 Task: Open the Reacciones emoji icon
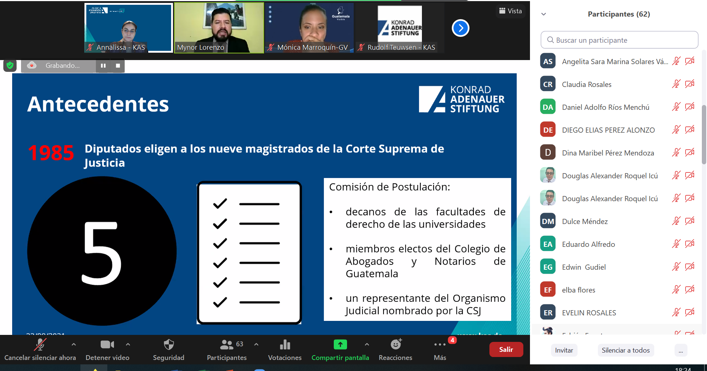coord(396,345)
